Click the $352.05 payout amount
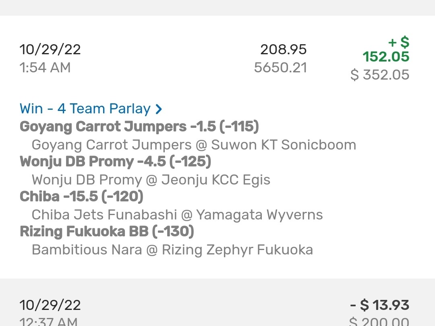Image resolution: width=435 pixels, height=326 pixels. tap(380, 75)
